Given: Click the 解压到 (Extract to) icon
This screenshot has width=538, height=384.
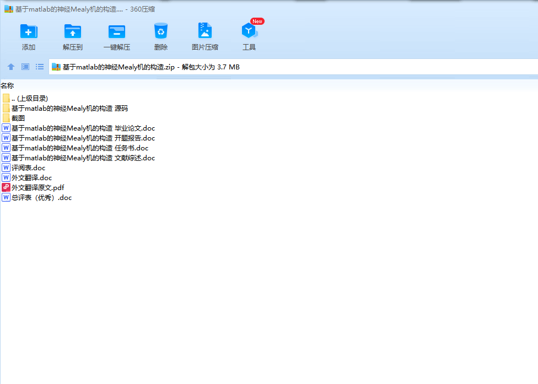Looking at the screenshot, I should (x=72, y=31).
